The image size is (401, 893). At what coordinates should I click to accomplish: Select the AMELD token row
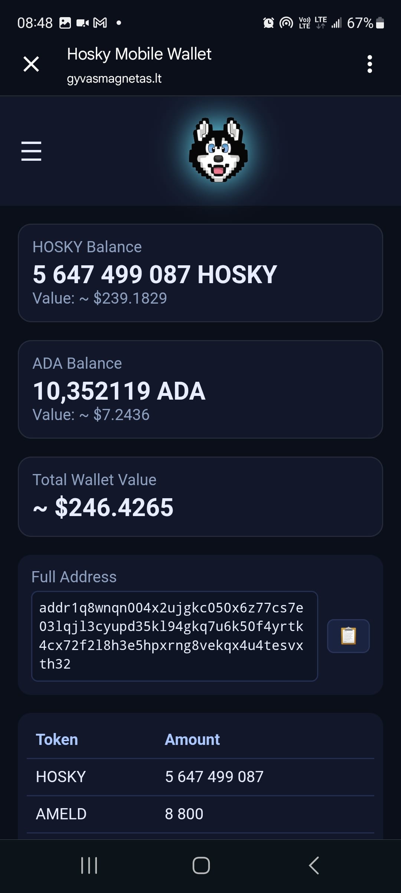click(x=200, y=814)
